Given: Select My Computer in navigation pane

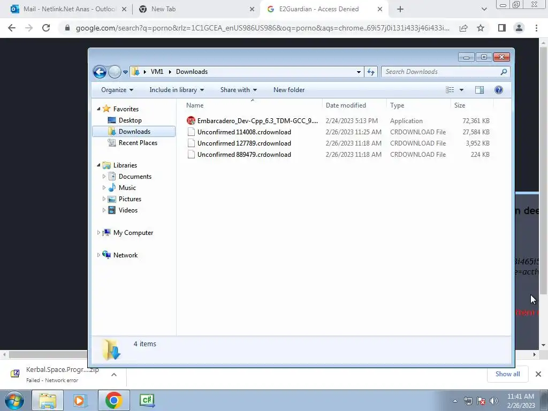Looking at the screenshot, I should pos(133,233).
